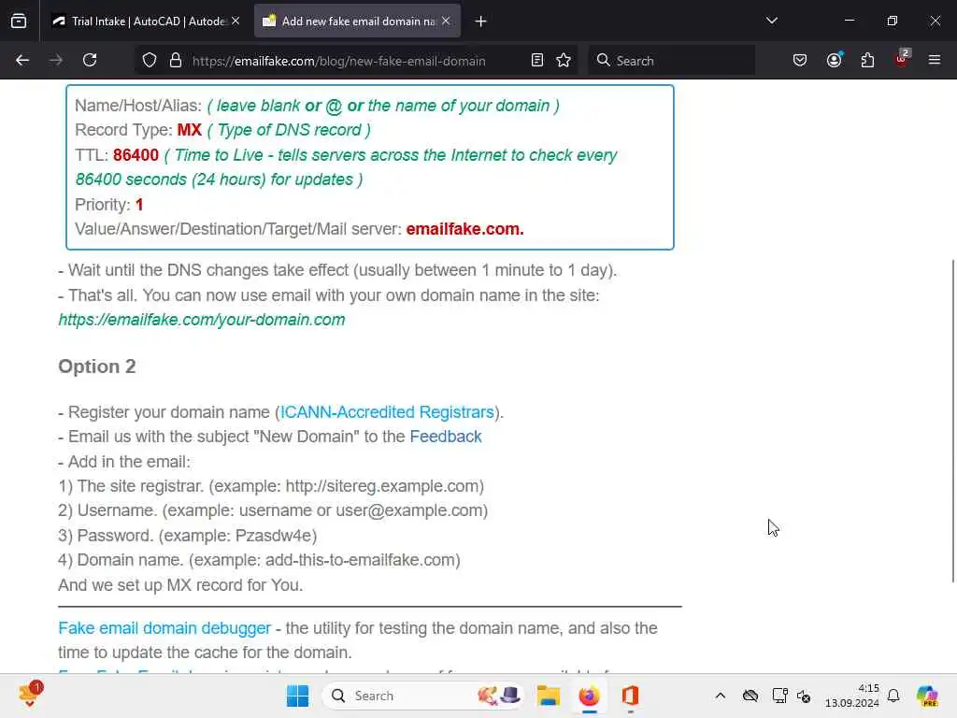Open Firefox account icon
The image size is (957, 718).
pyautogui.click(x=834, y=60)
